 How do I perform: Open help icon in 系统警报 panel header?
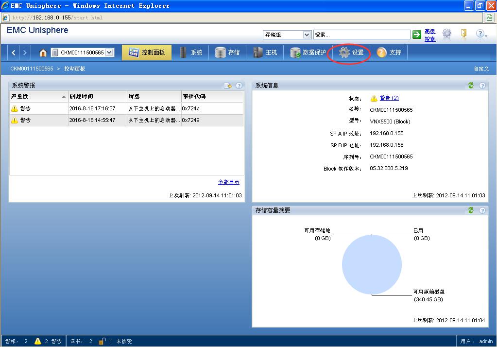[239, 86]
